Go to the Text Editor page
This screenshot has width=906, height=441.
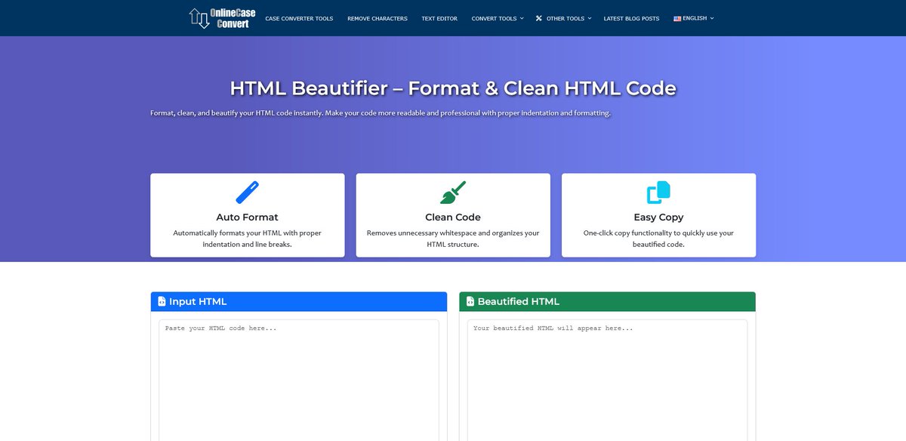pyautogui.click(x=439, y=18)
